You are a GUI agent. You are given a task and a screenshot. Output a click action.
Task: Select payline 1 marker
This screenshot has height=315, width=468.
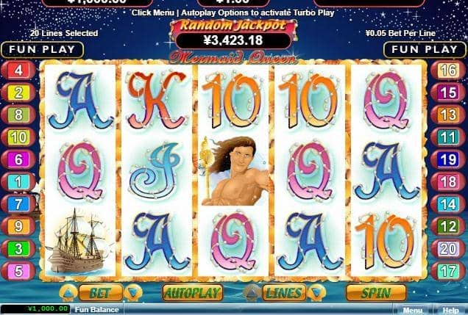18,182
